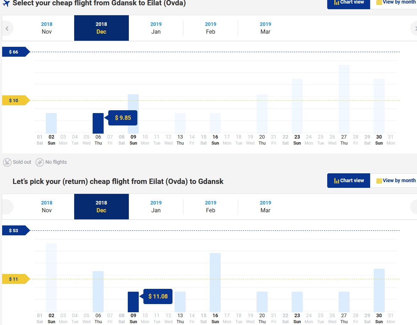Viewport: 417px width, 325px height.
Task: Pick return flight bar for 02 Sun
Action: (x=51, y=278)
